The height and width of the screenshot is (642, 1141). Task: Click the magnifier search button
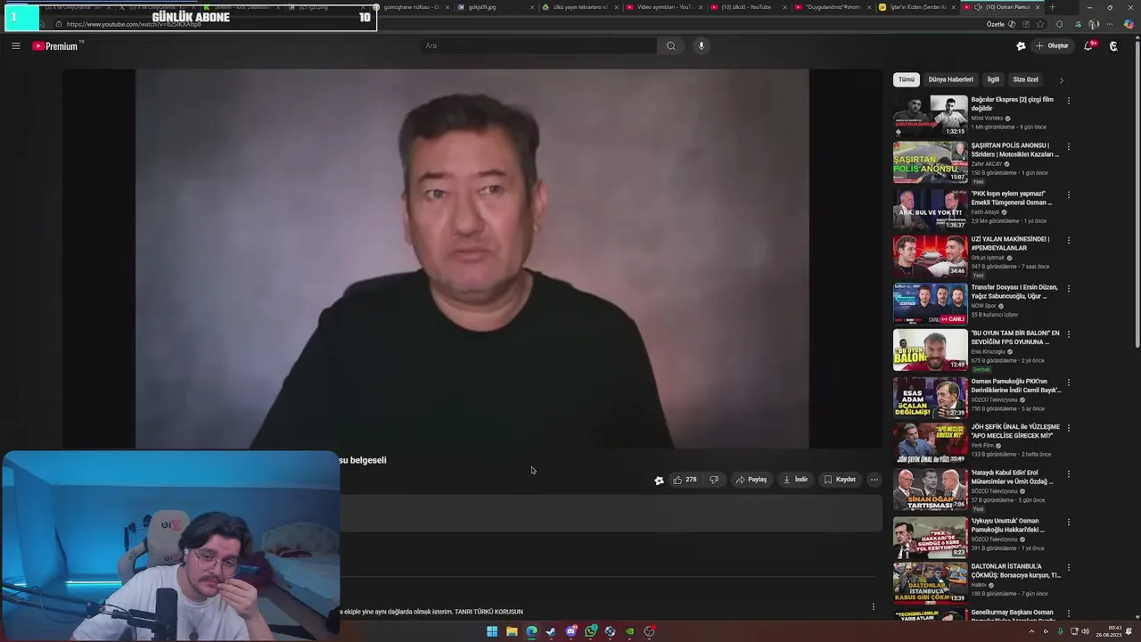click(670, 46)
